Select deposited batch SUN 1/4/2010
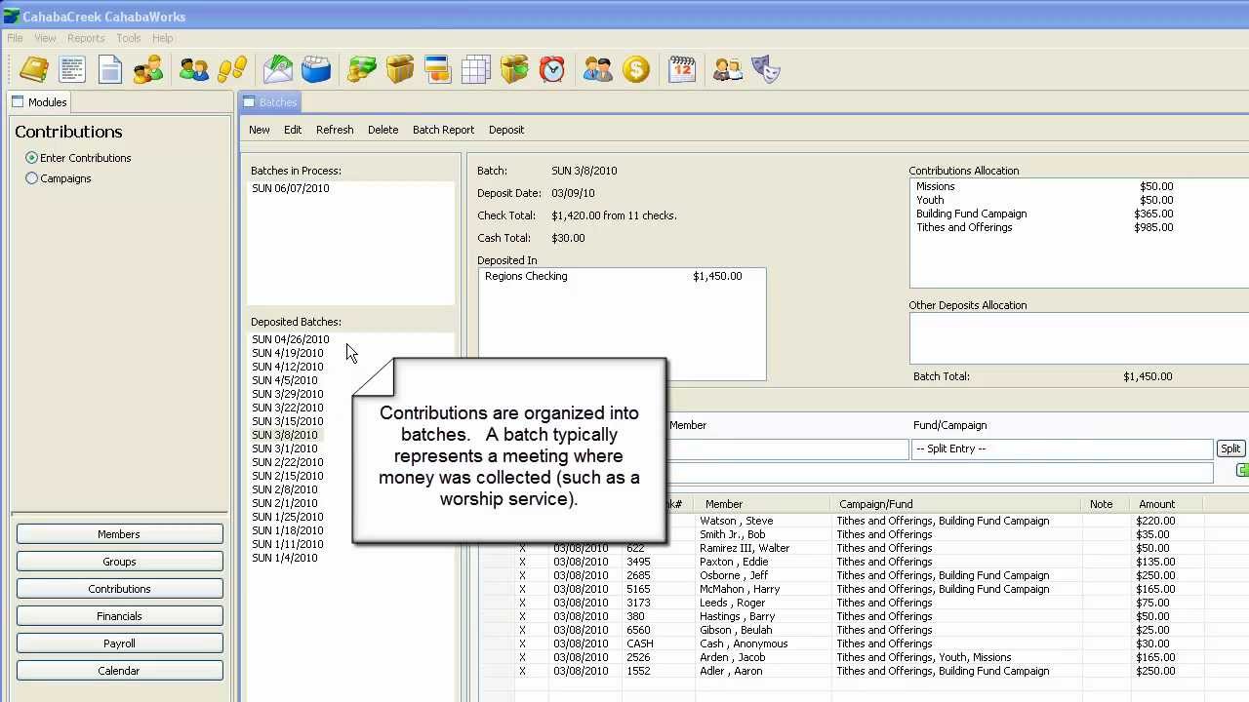The image size is (1249, 702). 285,558
